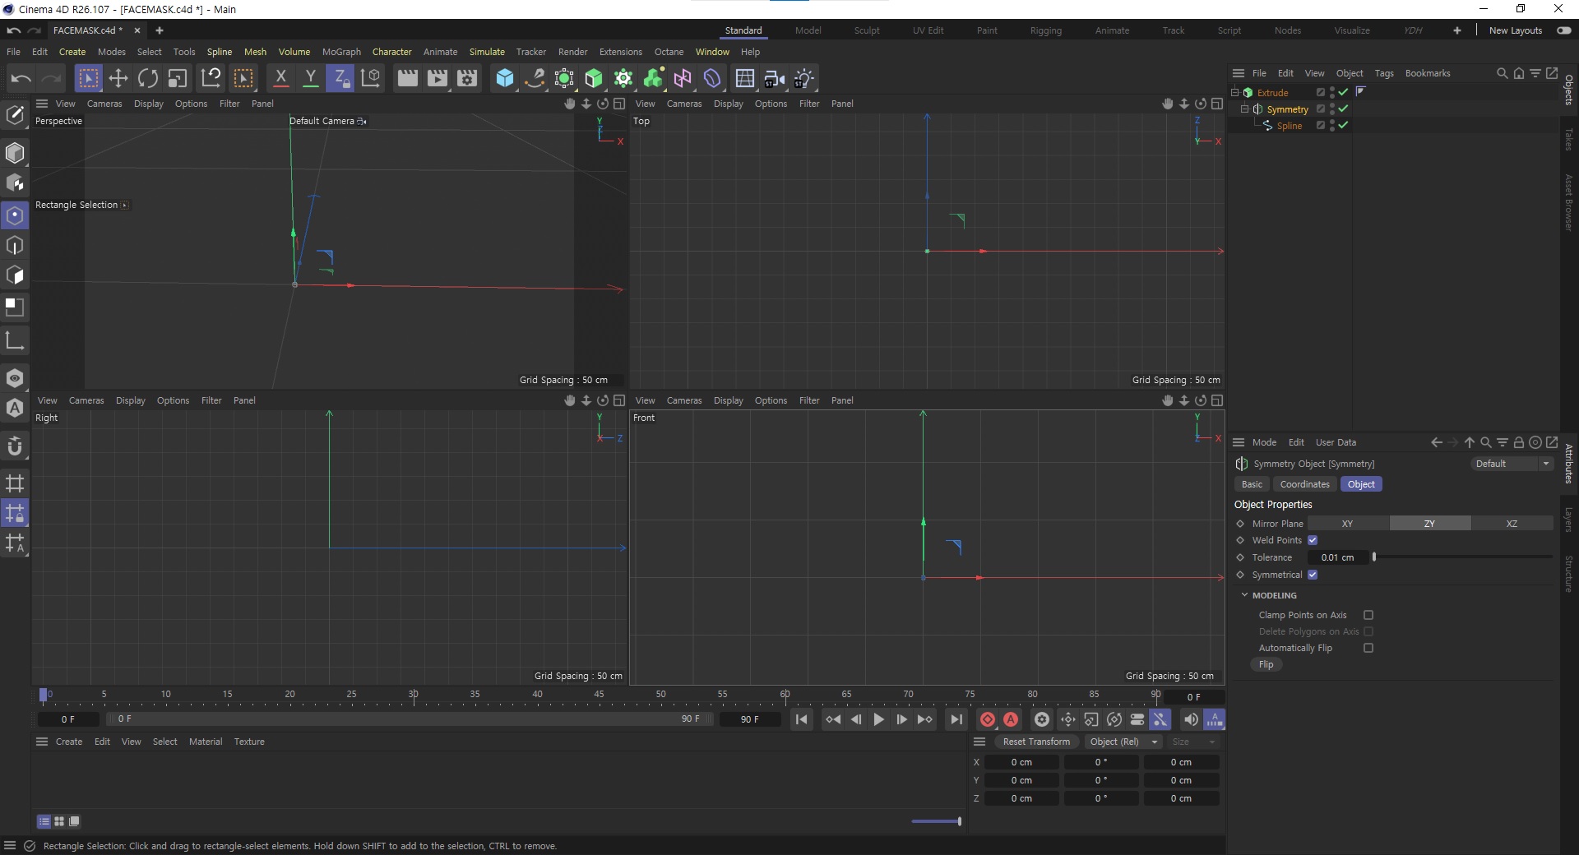Click Reset Transform button
1579x855 pixels.
point(1036,742)
